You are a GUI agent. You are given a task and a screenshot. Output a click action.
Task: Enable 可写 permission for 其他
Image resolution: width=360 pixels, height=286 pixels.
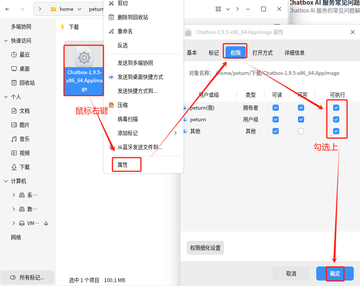coord(301,131)
